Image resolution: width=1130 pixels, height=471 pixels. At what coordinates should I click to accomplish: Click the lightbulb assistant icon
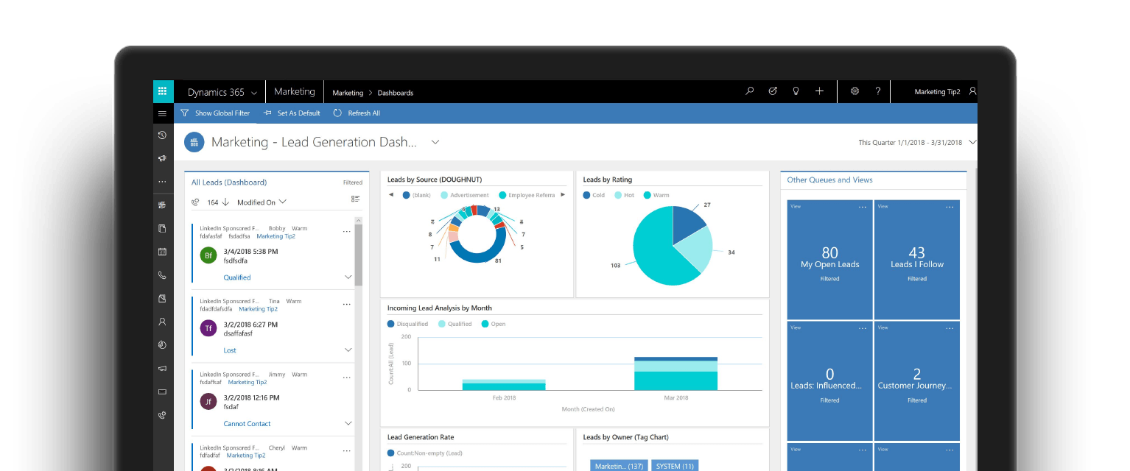(796, 91)
